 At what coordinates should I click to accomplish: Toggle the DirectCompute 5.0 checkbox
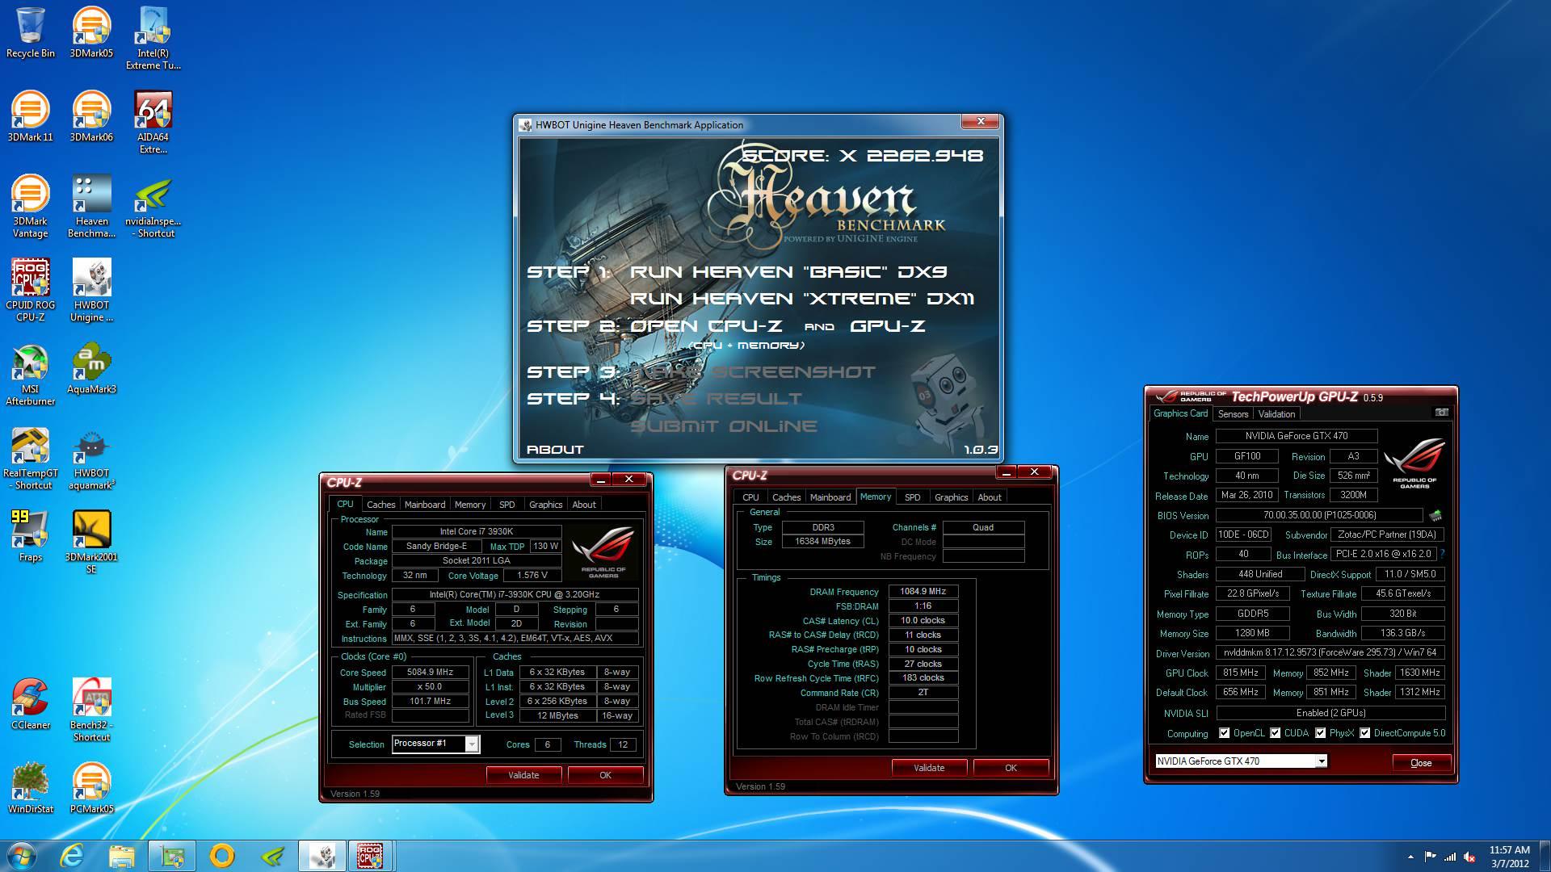[1364, 733]
